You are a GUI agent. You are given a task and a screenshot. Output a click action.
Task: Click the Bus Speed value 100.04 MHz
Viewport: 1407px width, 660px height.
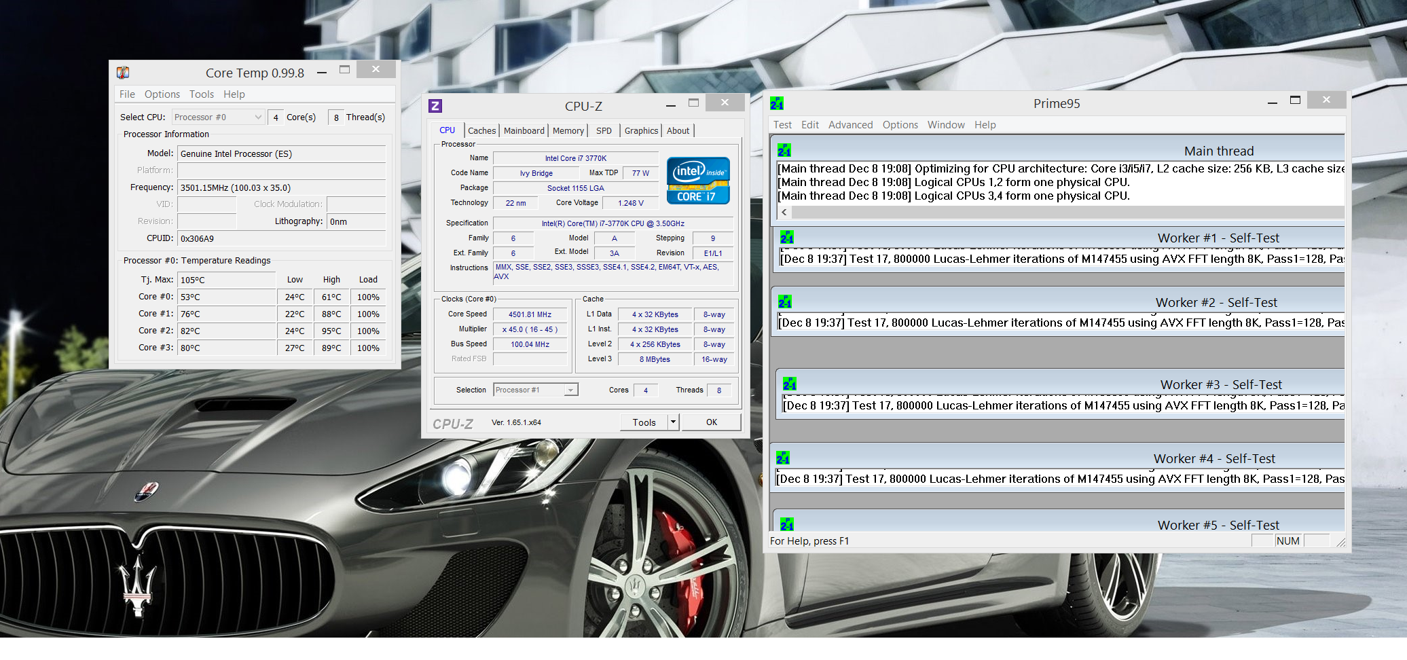click(530, 344)
